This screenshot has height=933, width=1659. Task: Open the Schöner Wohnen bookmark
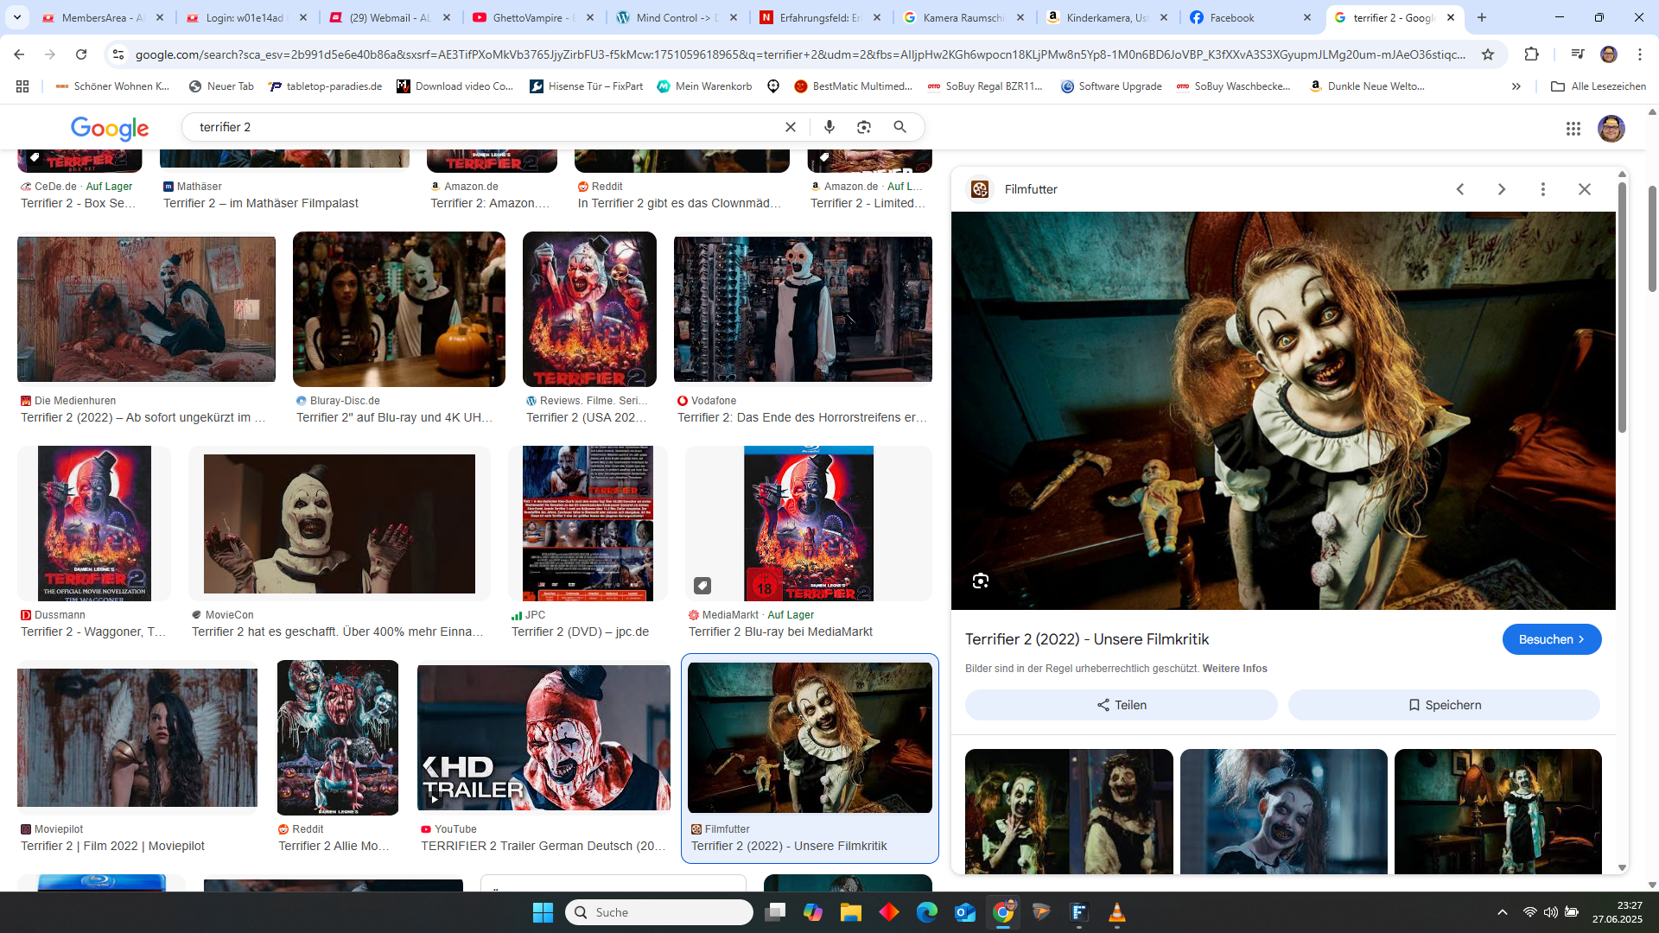pos(112,86)
